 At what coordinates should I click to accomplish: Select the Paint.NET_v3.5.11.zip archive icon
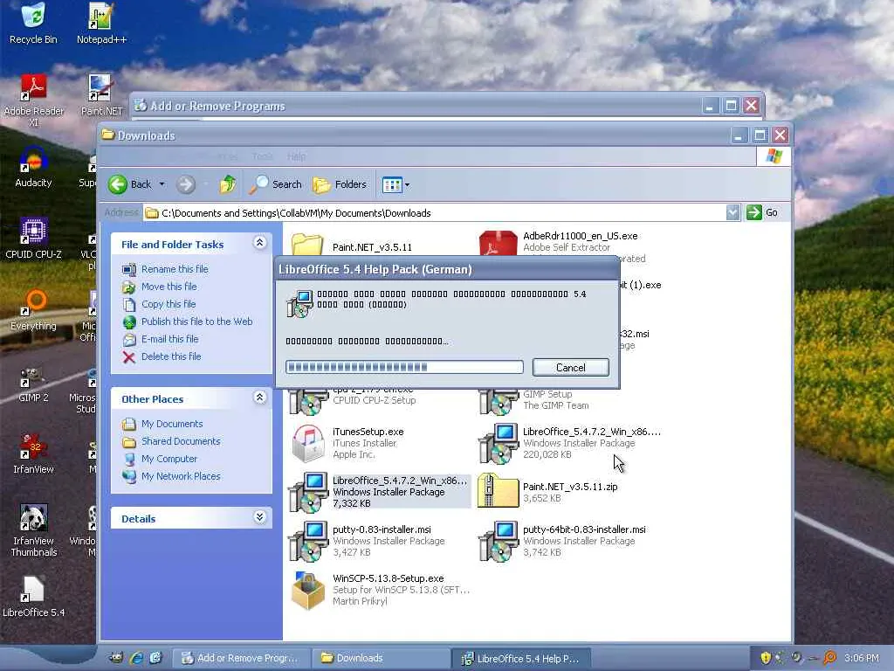(x=498, y=491)
